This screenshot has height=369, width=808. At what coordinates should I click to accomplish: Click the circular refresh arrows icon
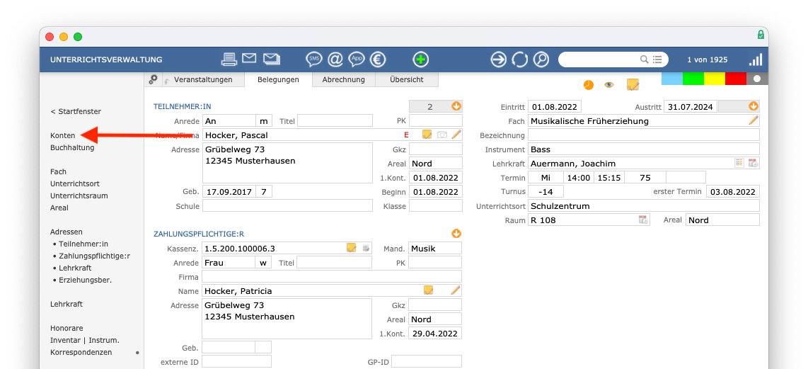click(x=519, y=59)
